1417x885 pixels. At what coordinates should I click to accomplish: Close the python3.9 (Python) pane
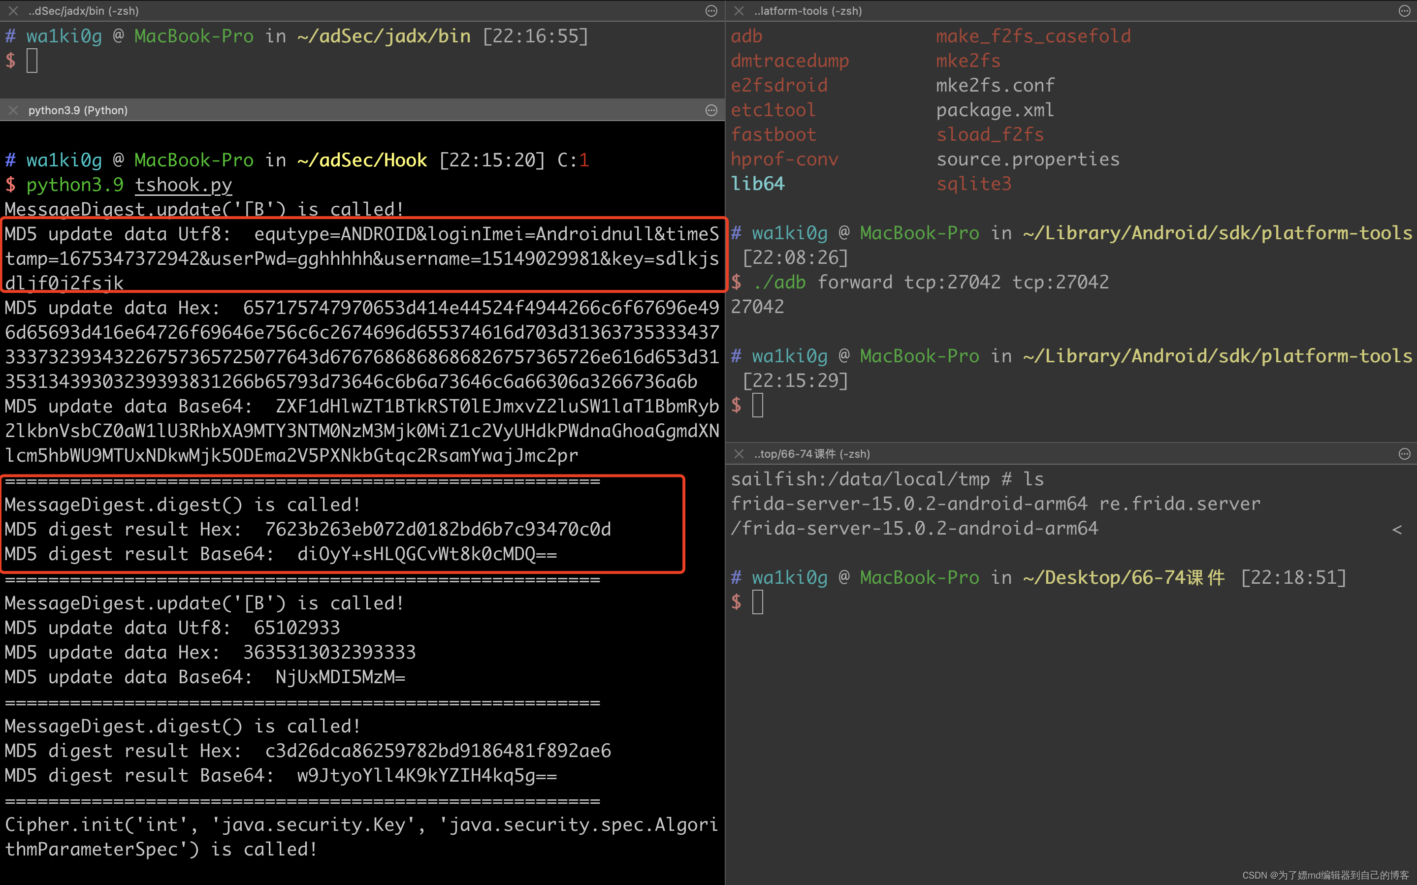click(13, 110)
